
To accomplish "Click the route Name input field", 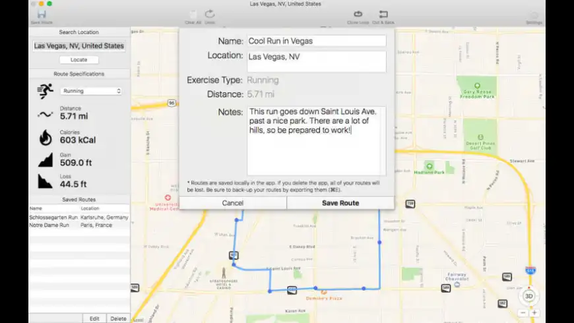I will point(316,41).
